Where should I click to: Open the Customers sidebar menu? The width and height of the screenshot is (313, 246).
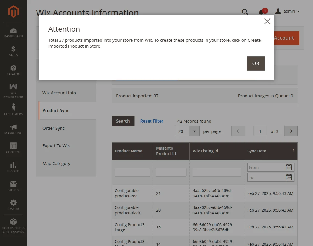coord(13,110)
